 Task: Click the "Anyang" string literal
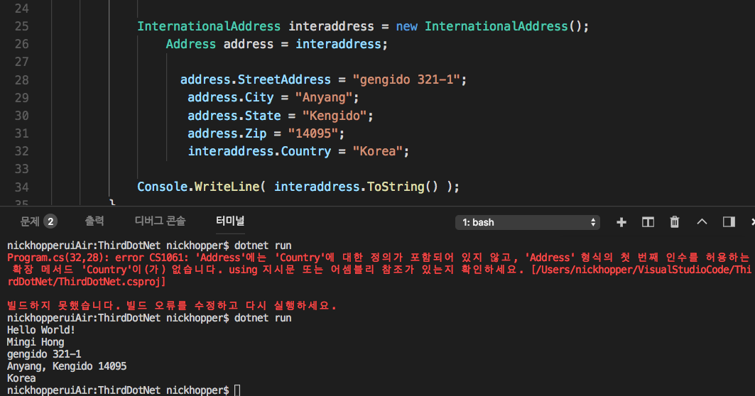(324, 98)
